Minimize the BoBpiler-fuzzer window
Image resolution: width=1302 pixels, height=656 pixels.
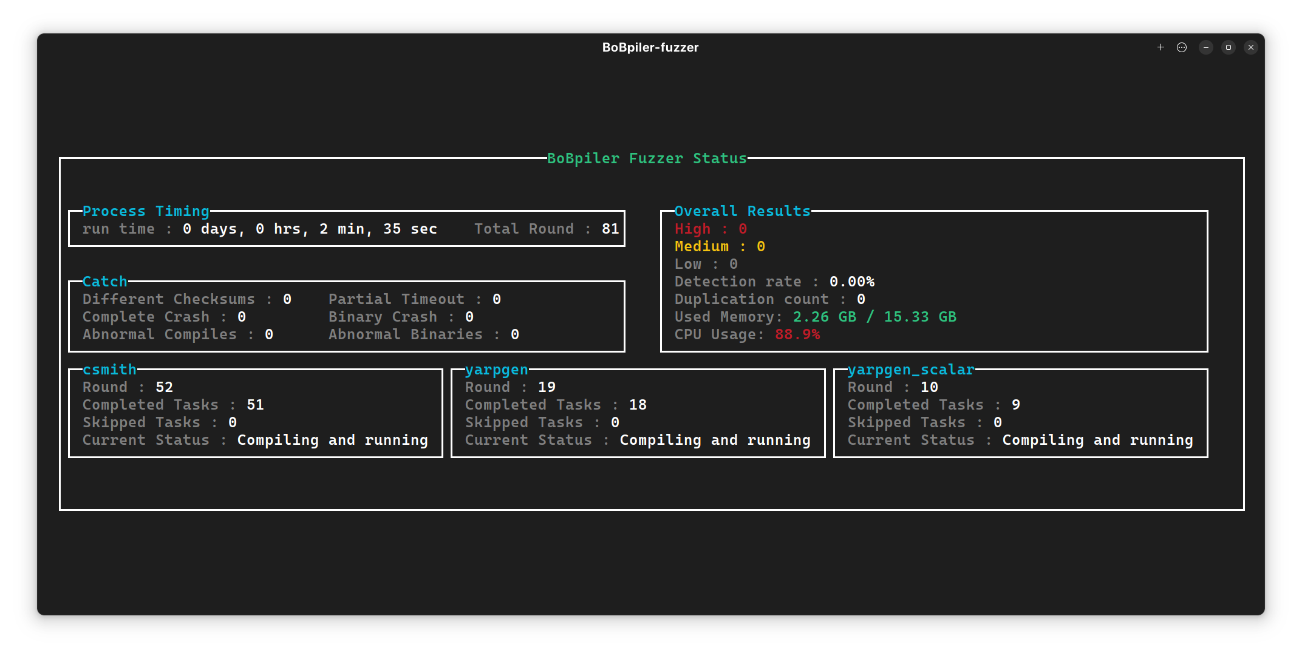[1206, 47]
